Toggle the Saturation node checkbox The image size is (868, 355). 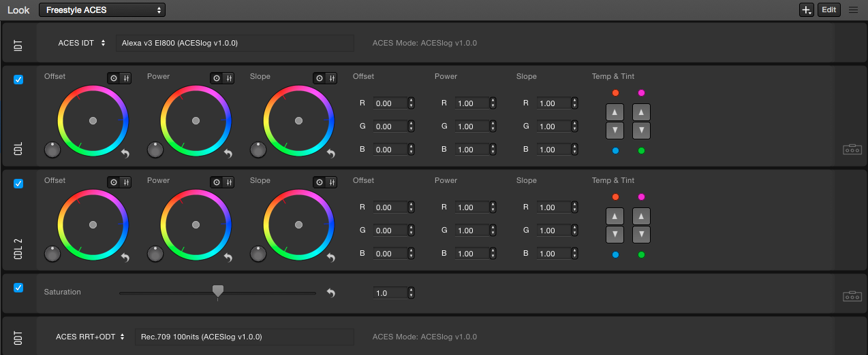18,288
